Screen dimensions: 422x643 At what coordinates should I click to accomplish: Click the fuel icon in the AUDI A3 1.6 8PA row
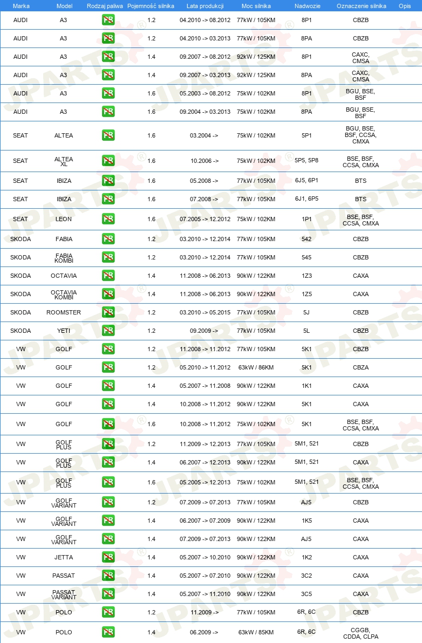[x=108, y=112]
